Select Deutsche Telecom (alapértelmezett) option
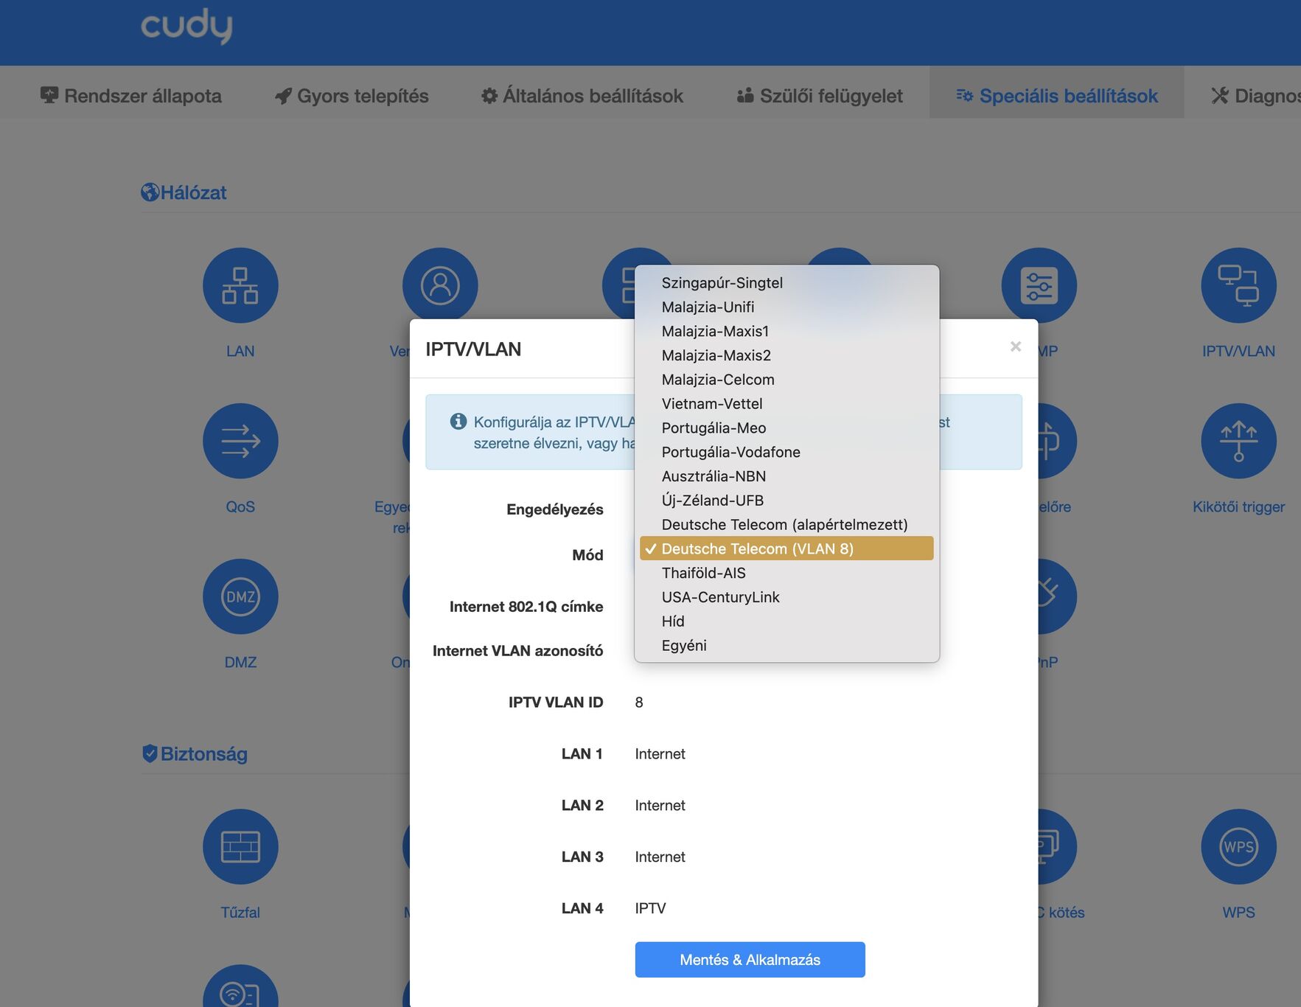1301x1007 pixels. 786,525
